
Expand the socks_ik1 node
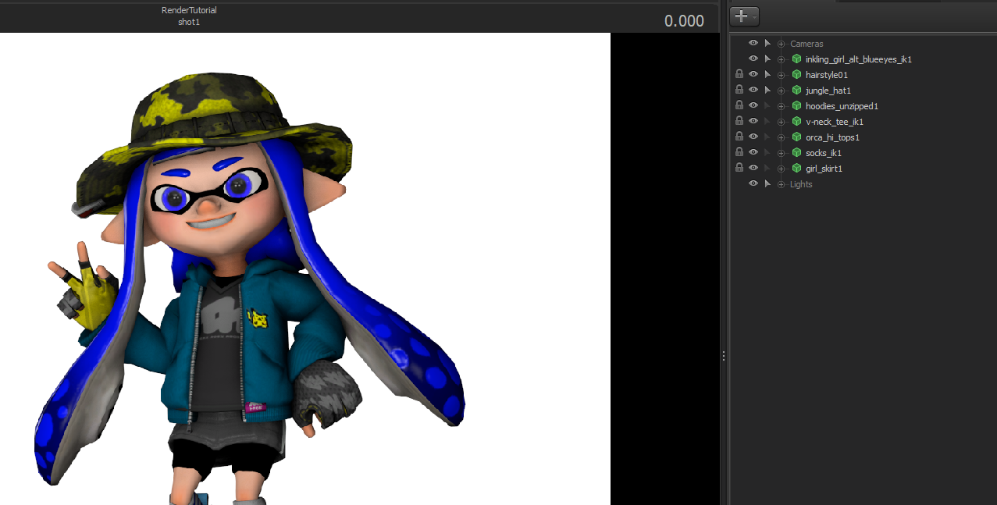(x=782, y=153)
